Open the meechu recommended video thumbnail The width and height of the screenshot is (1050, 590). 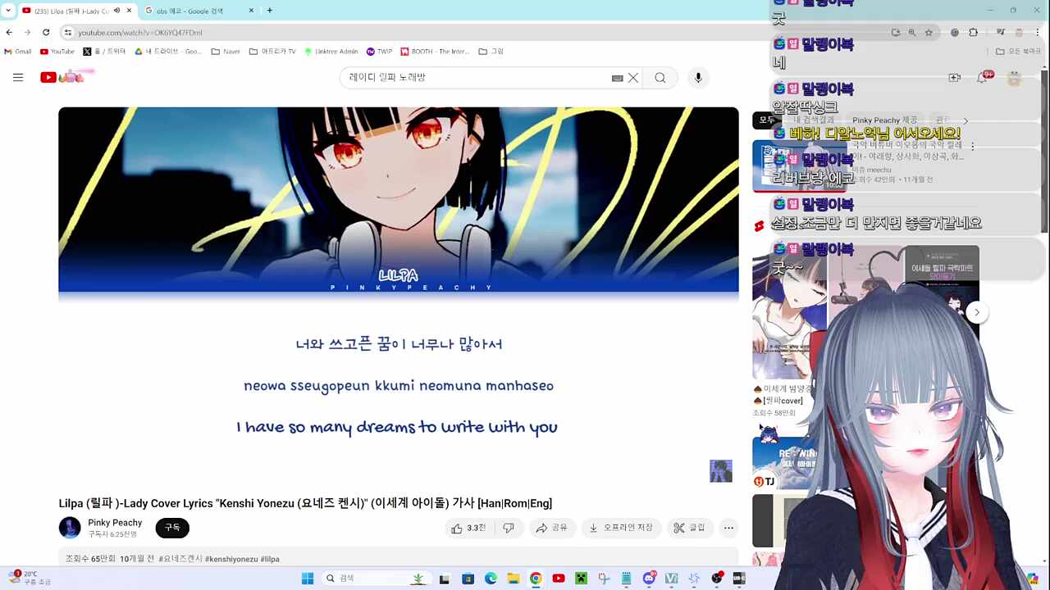[x=799, y=166]
